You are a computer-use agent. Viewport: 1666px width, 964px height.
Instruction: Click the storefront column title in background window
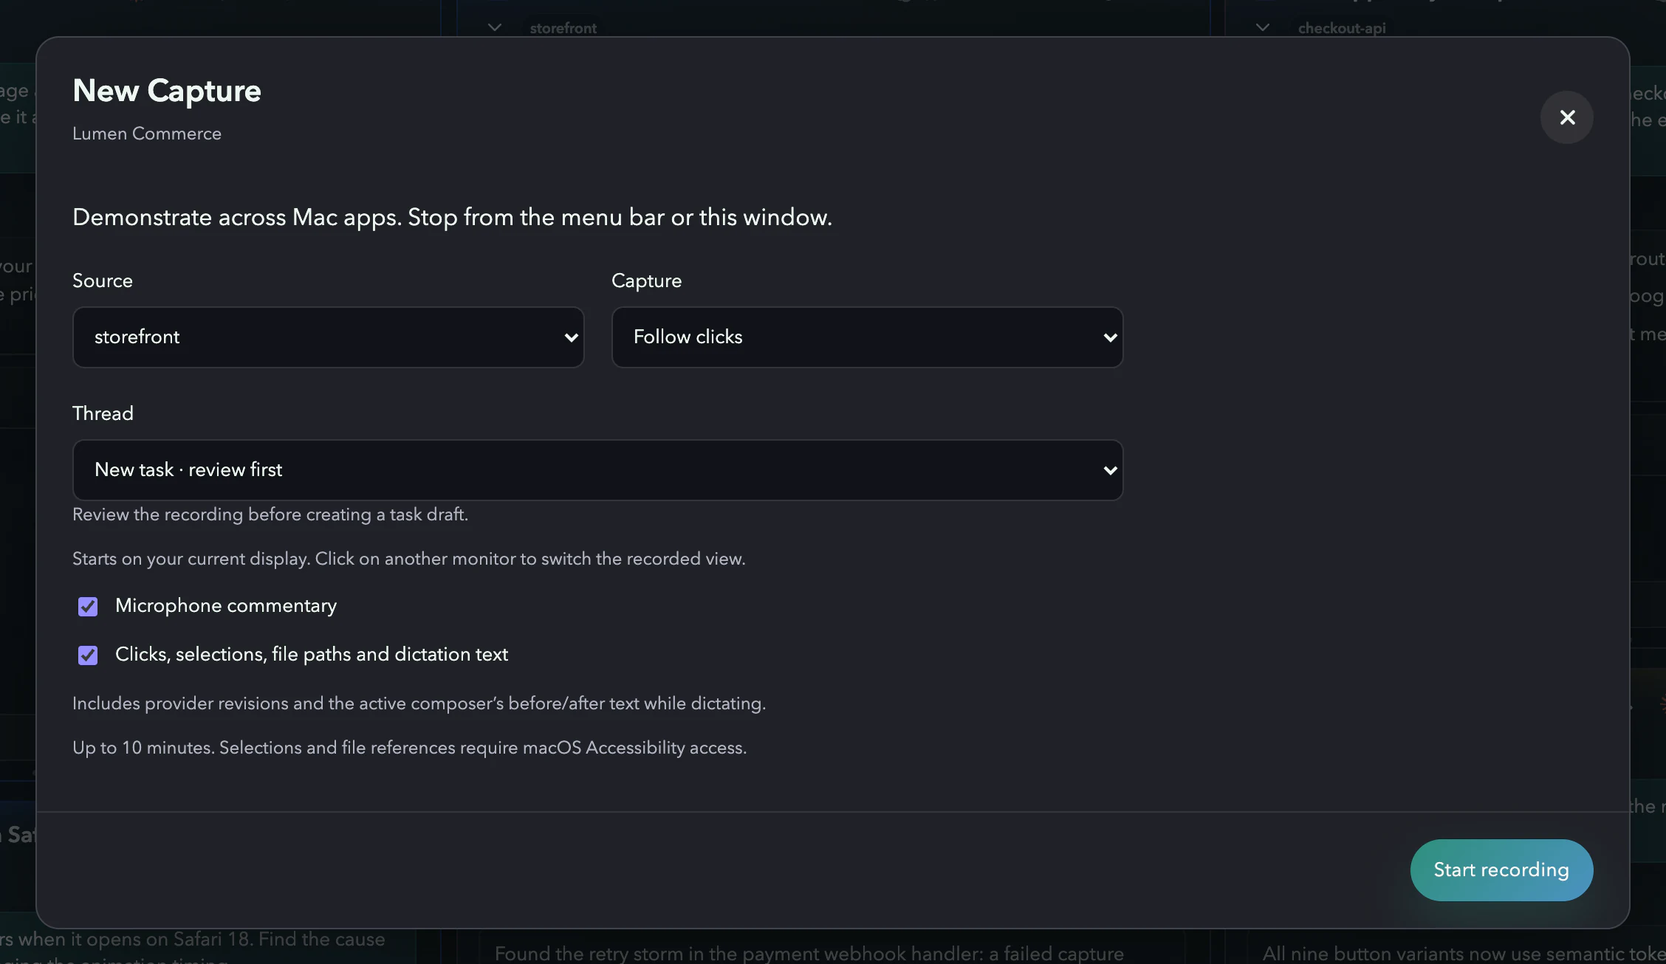[x=563, y=28]
